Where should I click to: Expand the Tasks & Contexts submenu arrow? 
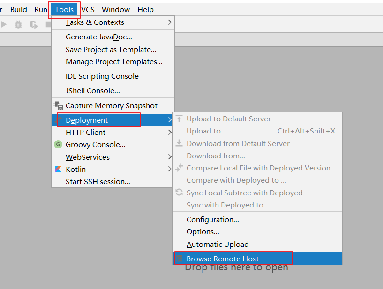click(170, 22)
